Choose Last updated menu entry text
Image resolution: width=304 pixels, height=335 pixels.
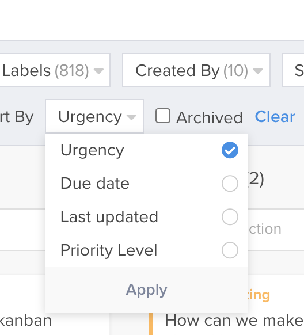pos(109,217)
